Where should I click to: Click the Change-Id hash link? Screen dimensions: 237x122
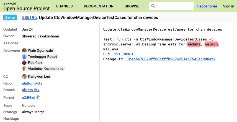171,59
